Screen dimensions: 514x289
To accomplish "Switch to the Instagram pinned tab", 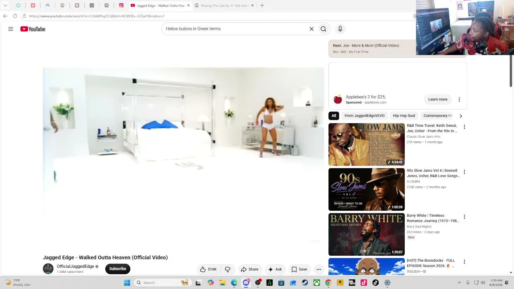I will point(121,6).
